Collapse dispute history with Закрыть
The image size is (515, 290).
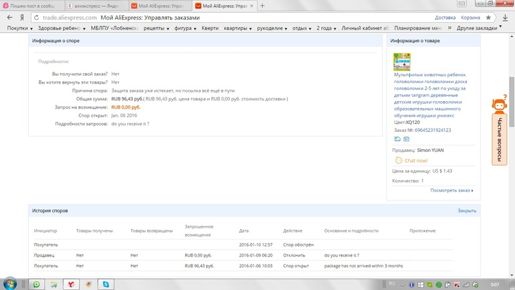467,211
